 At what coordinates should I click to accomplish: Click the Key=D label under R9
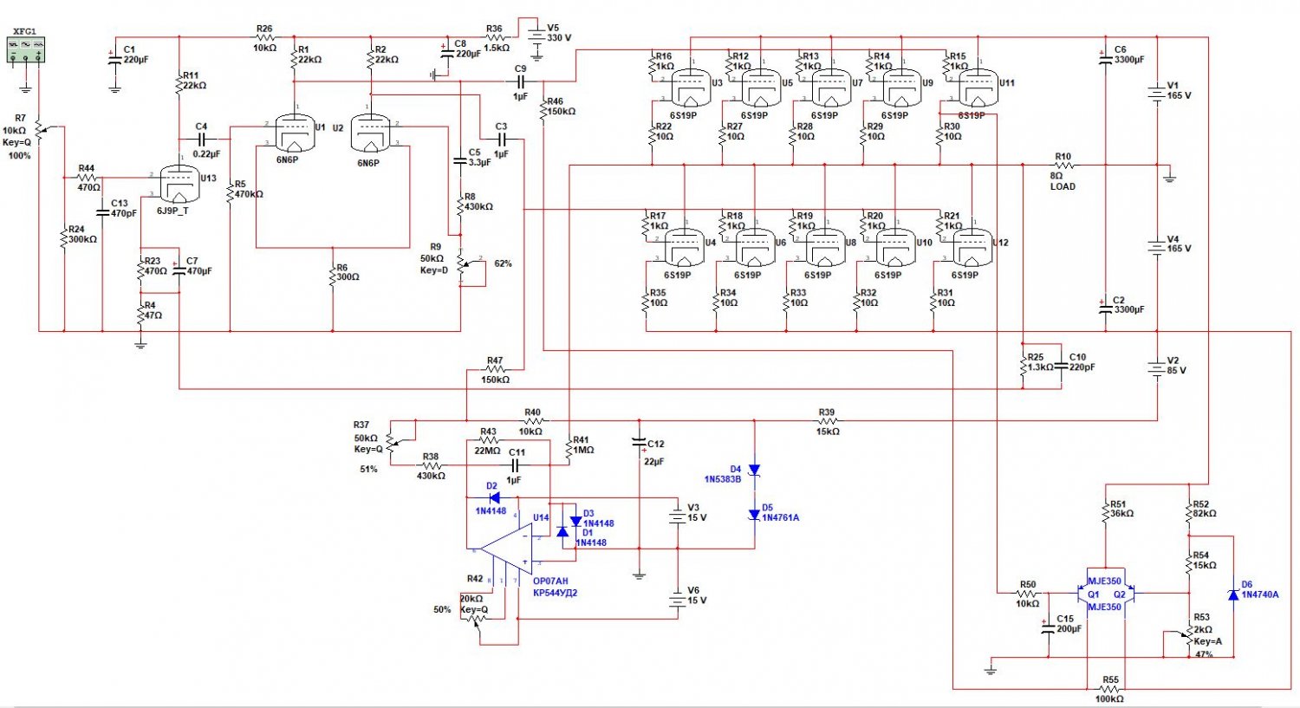click(434, 270)
